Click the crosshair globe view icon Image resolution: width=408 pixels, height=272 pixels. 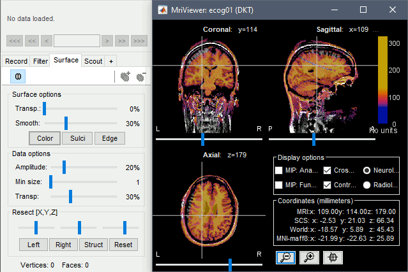[x=331, y=257]
